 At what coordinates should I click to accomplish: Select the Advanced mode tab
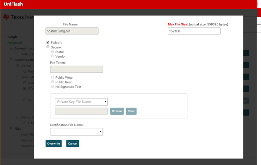(15, 43)
